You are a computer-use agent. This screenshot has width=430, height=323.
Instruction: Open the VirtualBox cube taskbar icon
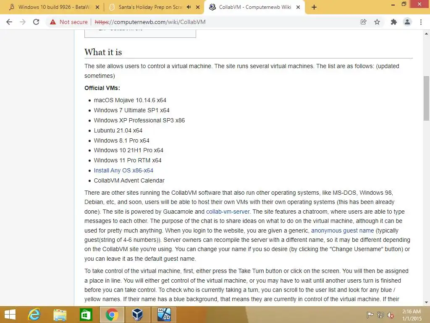(137, 315)
